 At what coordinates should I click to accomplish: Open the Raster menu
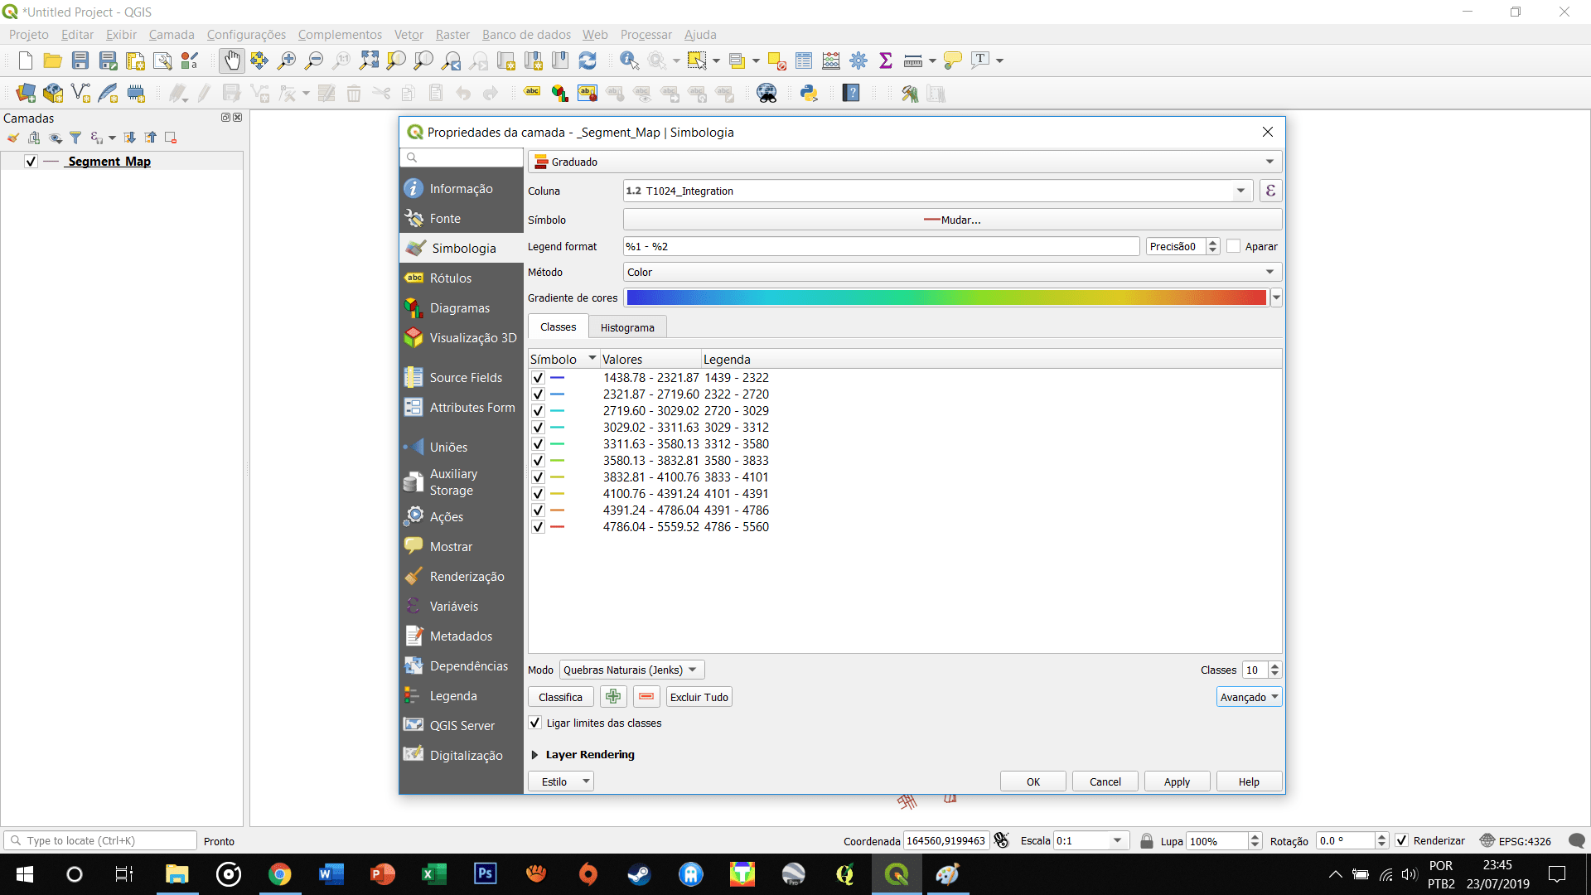coord(452,34)
